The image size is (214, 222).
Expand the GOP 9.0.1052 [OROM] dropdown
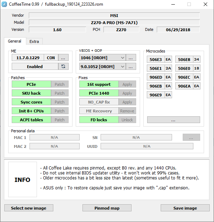[x=102, y=66]
